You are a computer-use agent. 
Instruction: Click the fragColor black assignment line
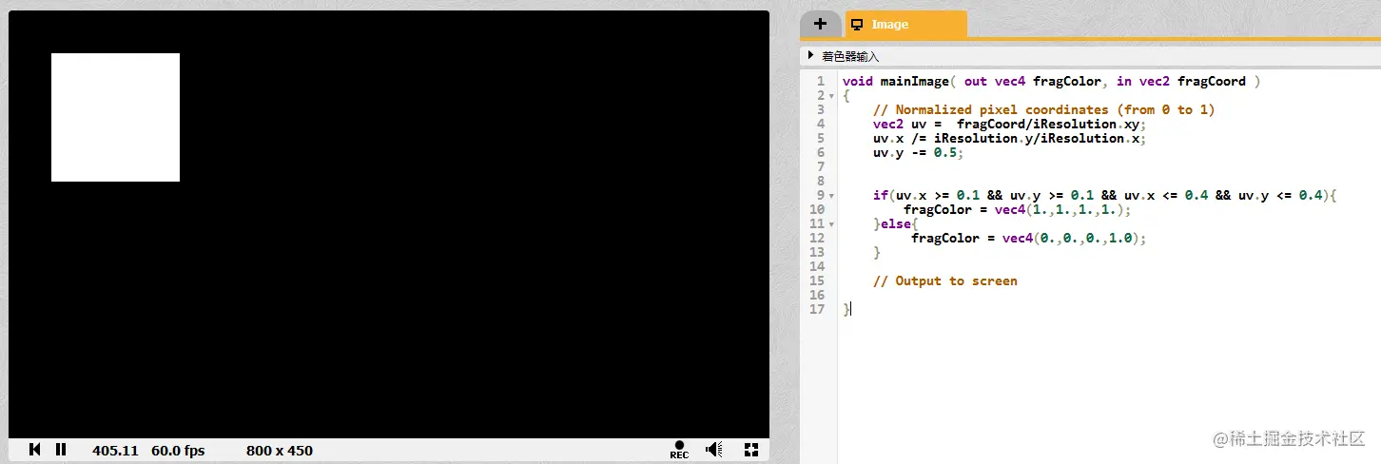(x=1028, y=238)
